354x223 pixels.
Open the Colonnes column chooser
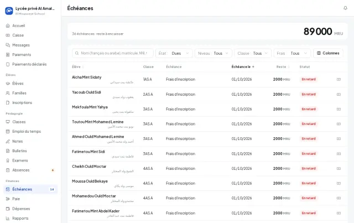pos(328,53)
